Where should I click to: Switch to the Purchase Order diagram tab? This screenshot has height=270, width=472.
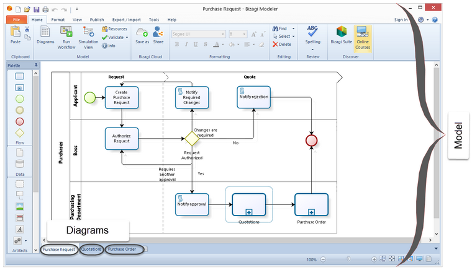122,249
